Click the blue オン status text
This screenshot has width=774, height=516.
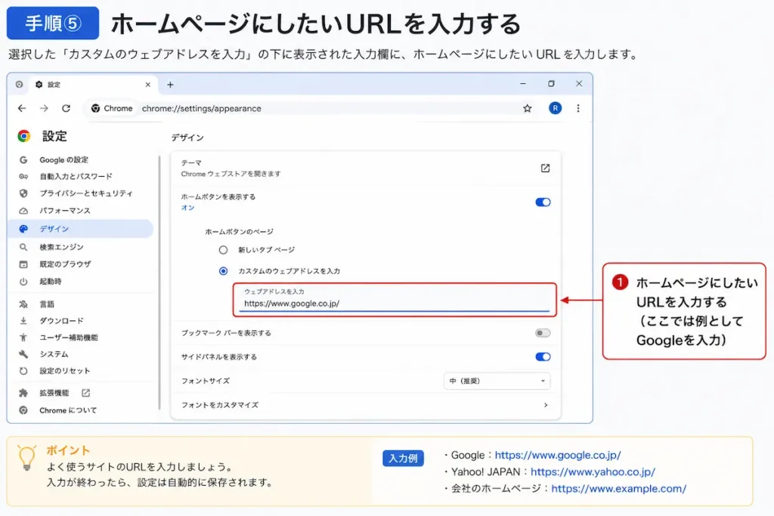[x=187, y=208]
